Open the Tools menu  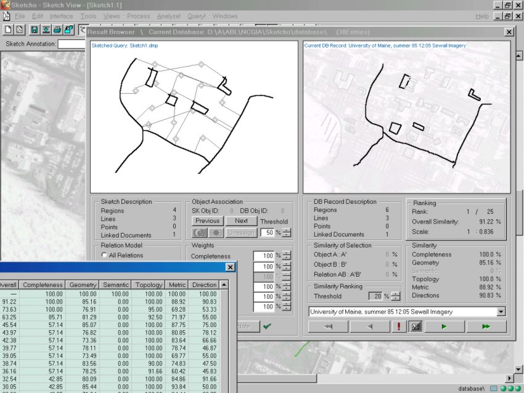coord(88,16)
